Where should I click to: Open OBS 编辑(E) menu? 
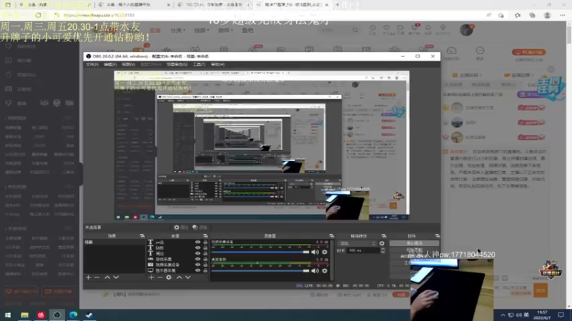pos(110,64)
